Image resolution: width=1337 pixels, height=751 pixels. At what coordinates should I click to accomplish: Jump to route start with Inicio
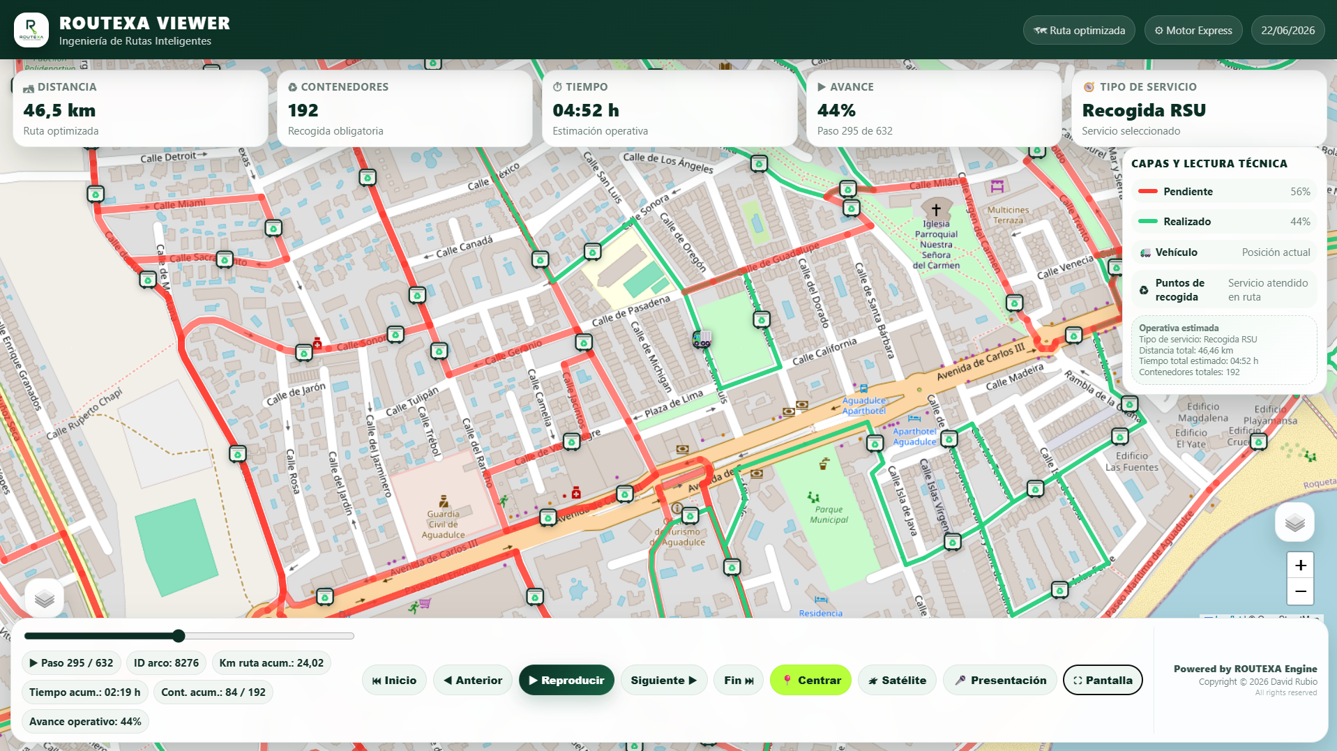point(394,680)
